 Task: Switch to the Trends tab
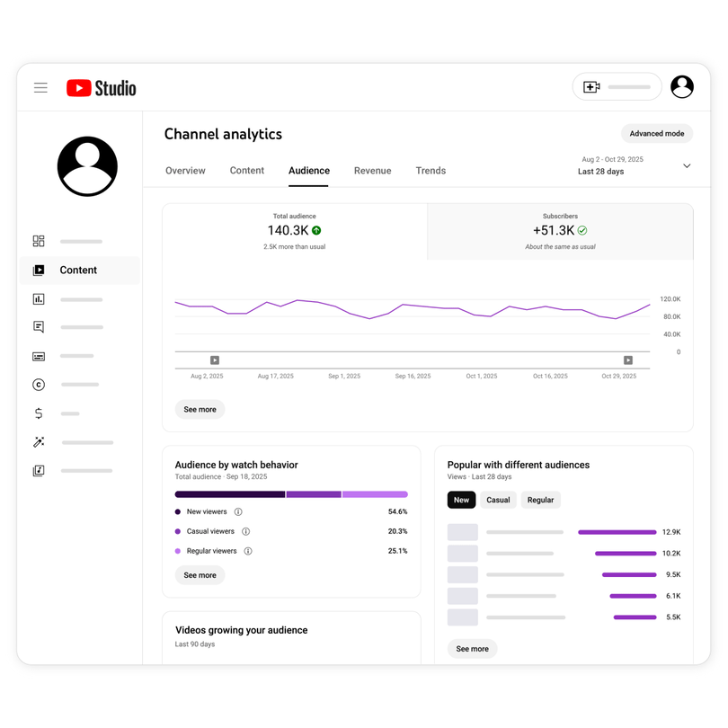tap(431, 171)
